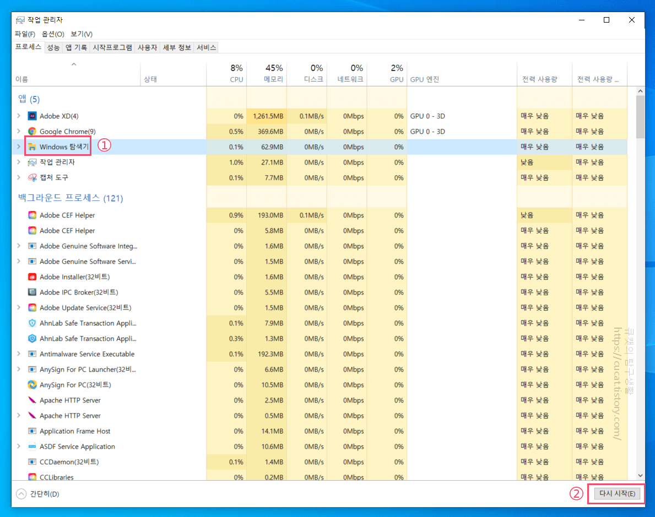This screenshot has width=655, height=517.
Task: Sort by the 메모리 column header
Action: (x=267, y=73)
